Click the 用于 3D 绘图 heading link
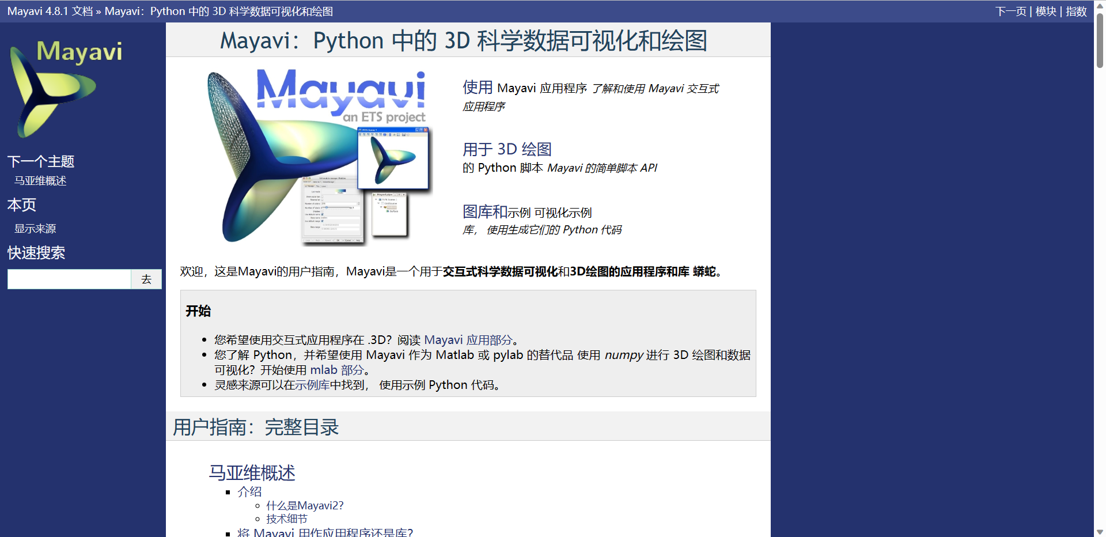 click(506, 149)
